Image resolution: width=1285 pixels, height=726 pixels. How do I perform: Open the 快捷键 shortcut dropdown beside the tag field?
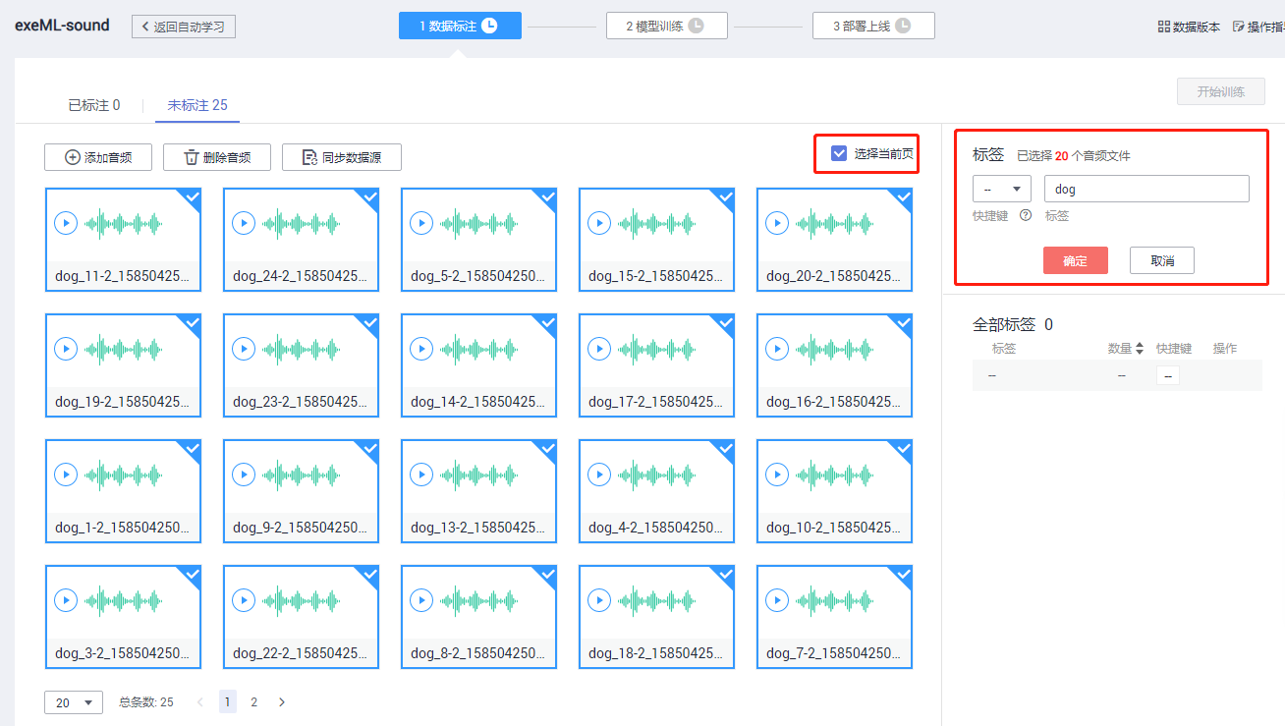click(x=1002, y=189)
